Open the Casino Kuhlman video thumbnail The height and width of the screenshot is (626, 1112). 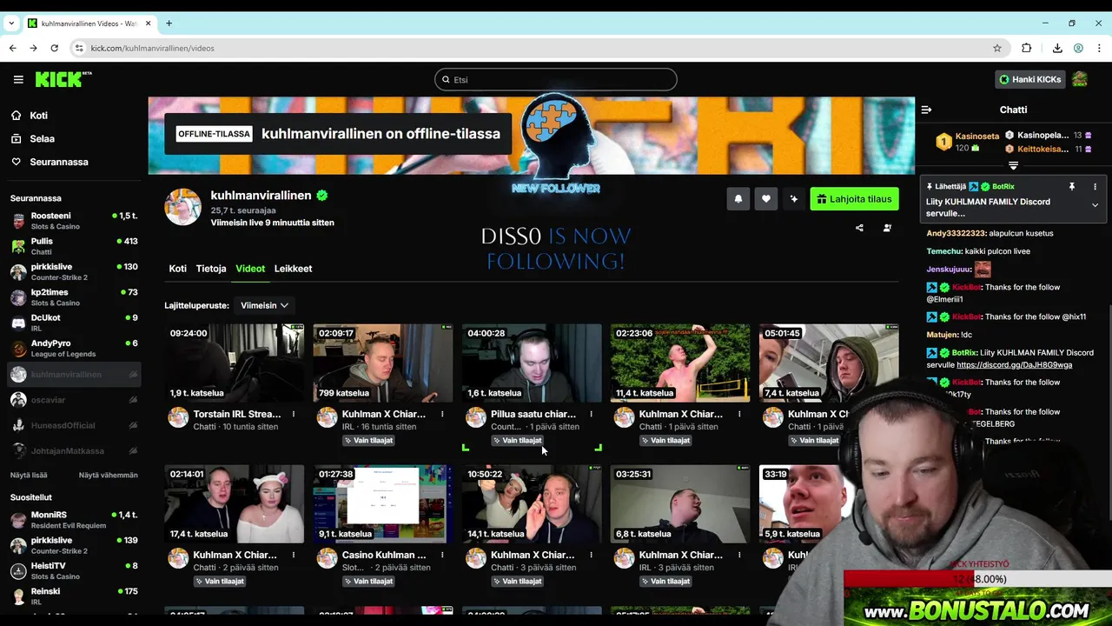(383, 503)
